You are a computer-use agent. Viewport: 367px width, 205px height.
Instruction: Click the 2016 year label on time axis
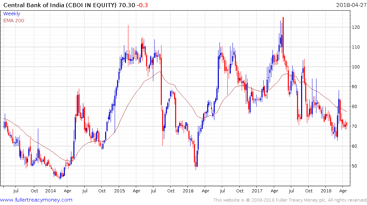[188, 191]
